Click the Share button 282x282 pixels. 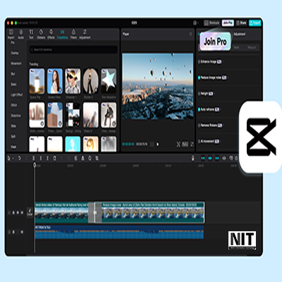241,23
